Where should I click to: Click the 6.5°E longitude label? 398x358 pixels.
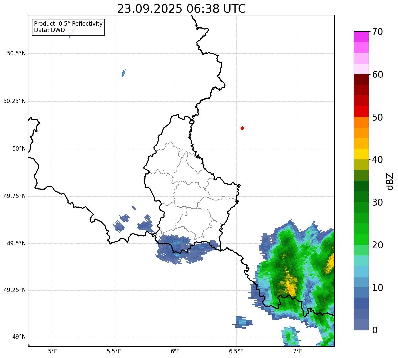point(236,351)
